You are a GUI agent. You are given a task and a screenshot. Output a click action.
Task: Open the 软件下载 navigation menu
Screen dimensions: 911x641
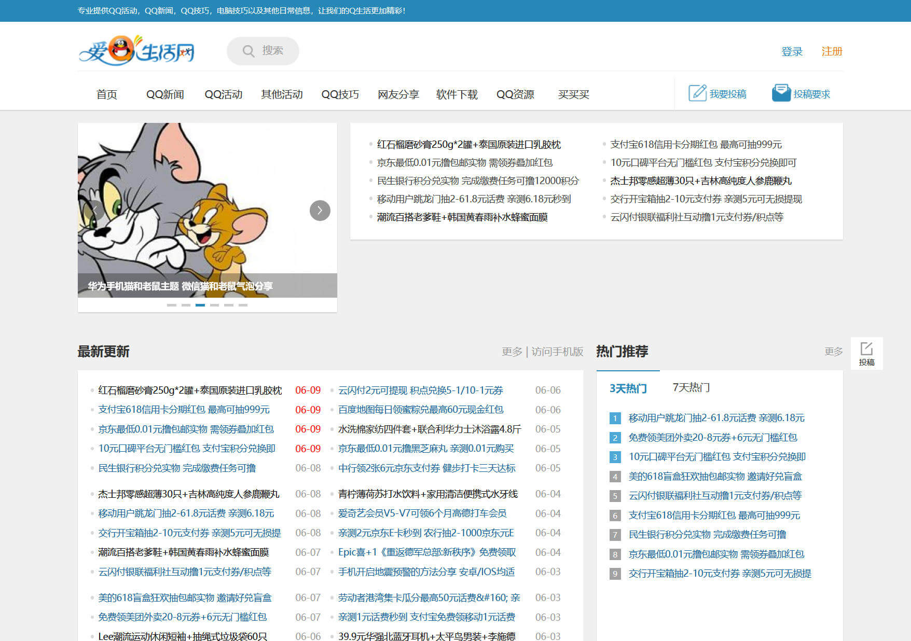[x=456, y=94]
